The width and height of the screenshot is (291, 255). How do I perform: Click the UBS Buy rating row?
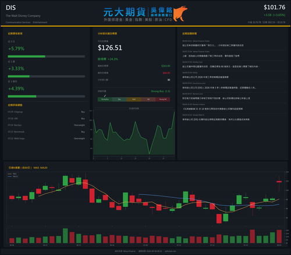click(47, 118)
